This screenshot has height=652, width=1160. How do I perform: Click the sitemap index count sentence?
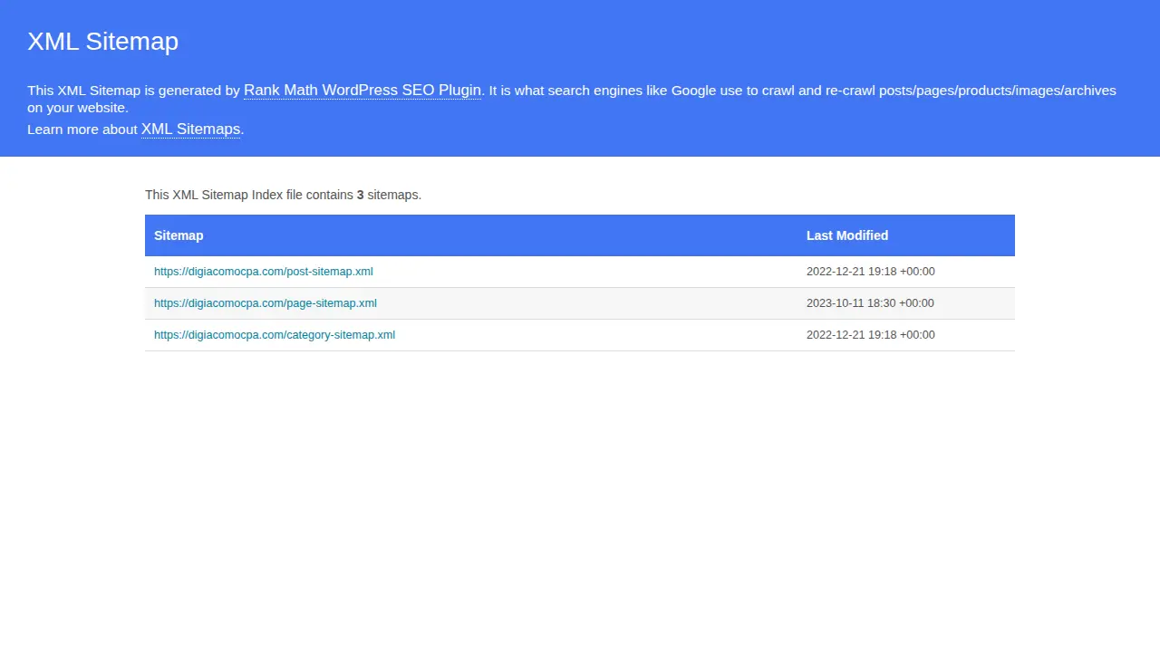283,195
